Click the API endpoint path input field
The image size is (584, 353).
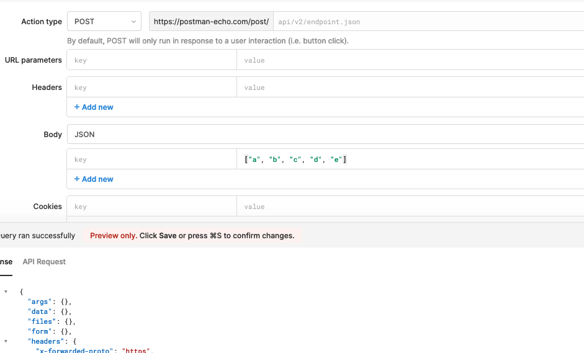coord(429,22)
